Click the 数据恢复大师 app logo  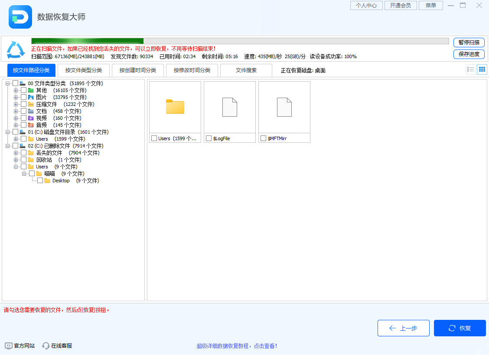[20, 18]
